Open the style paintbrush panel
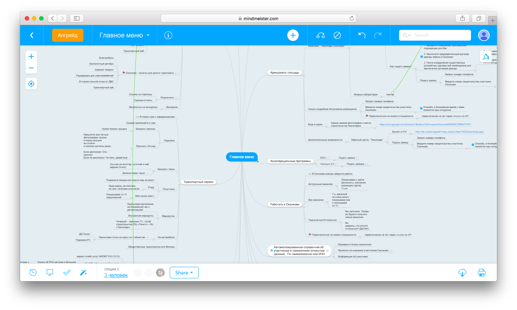 click(x=486, y=56)
